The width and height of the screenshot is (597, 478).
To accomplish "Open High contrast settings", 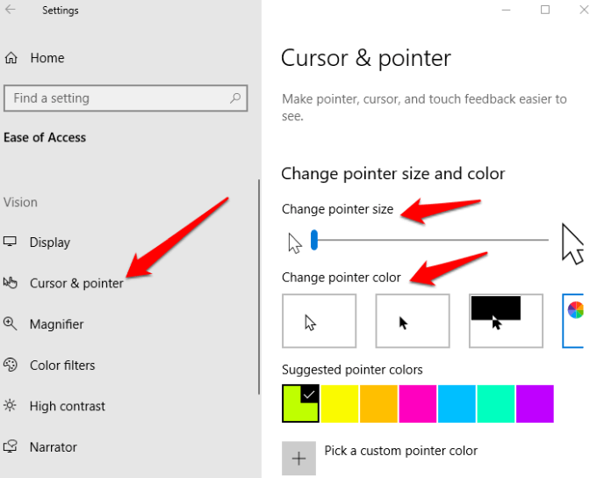I will [x=68, y=406].
